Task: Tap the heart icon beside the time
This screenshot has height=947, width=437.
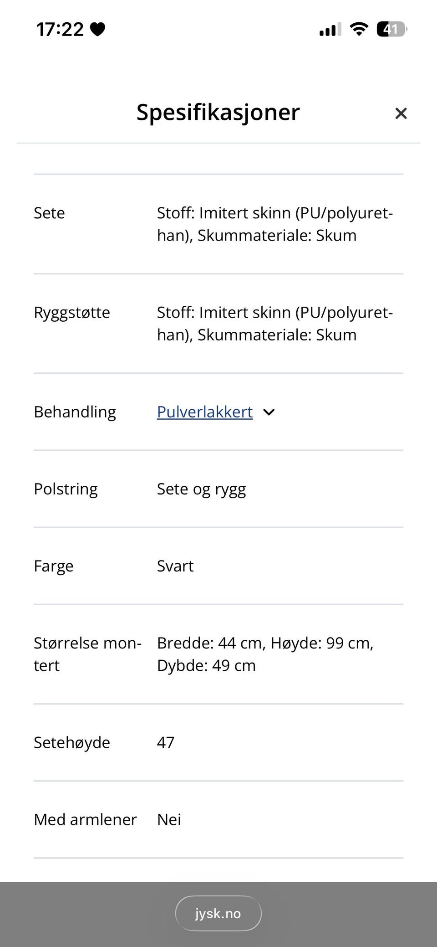Action: pyautogui.click(x=97, y=30)
